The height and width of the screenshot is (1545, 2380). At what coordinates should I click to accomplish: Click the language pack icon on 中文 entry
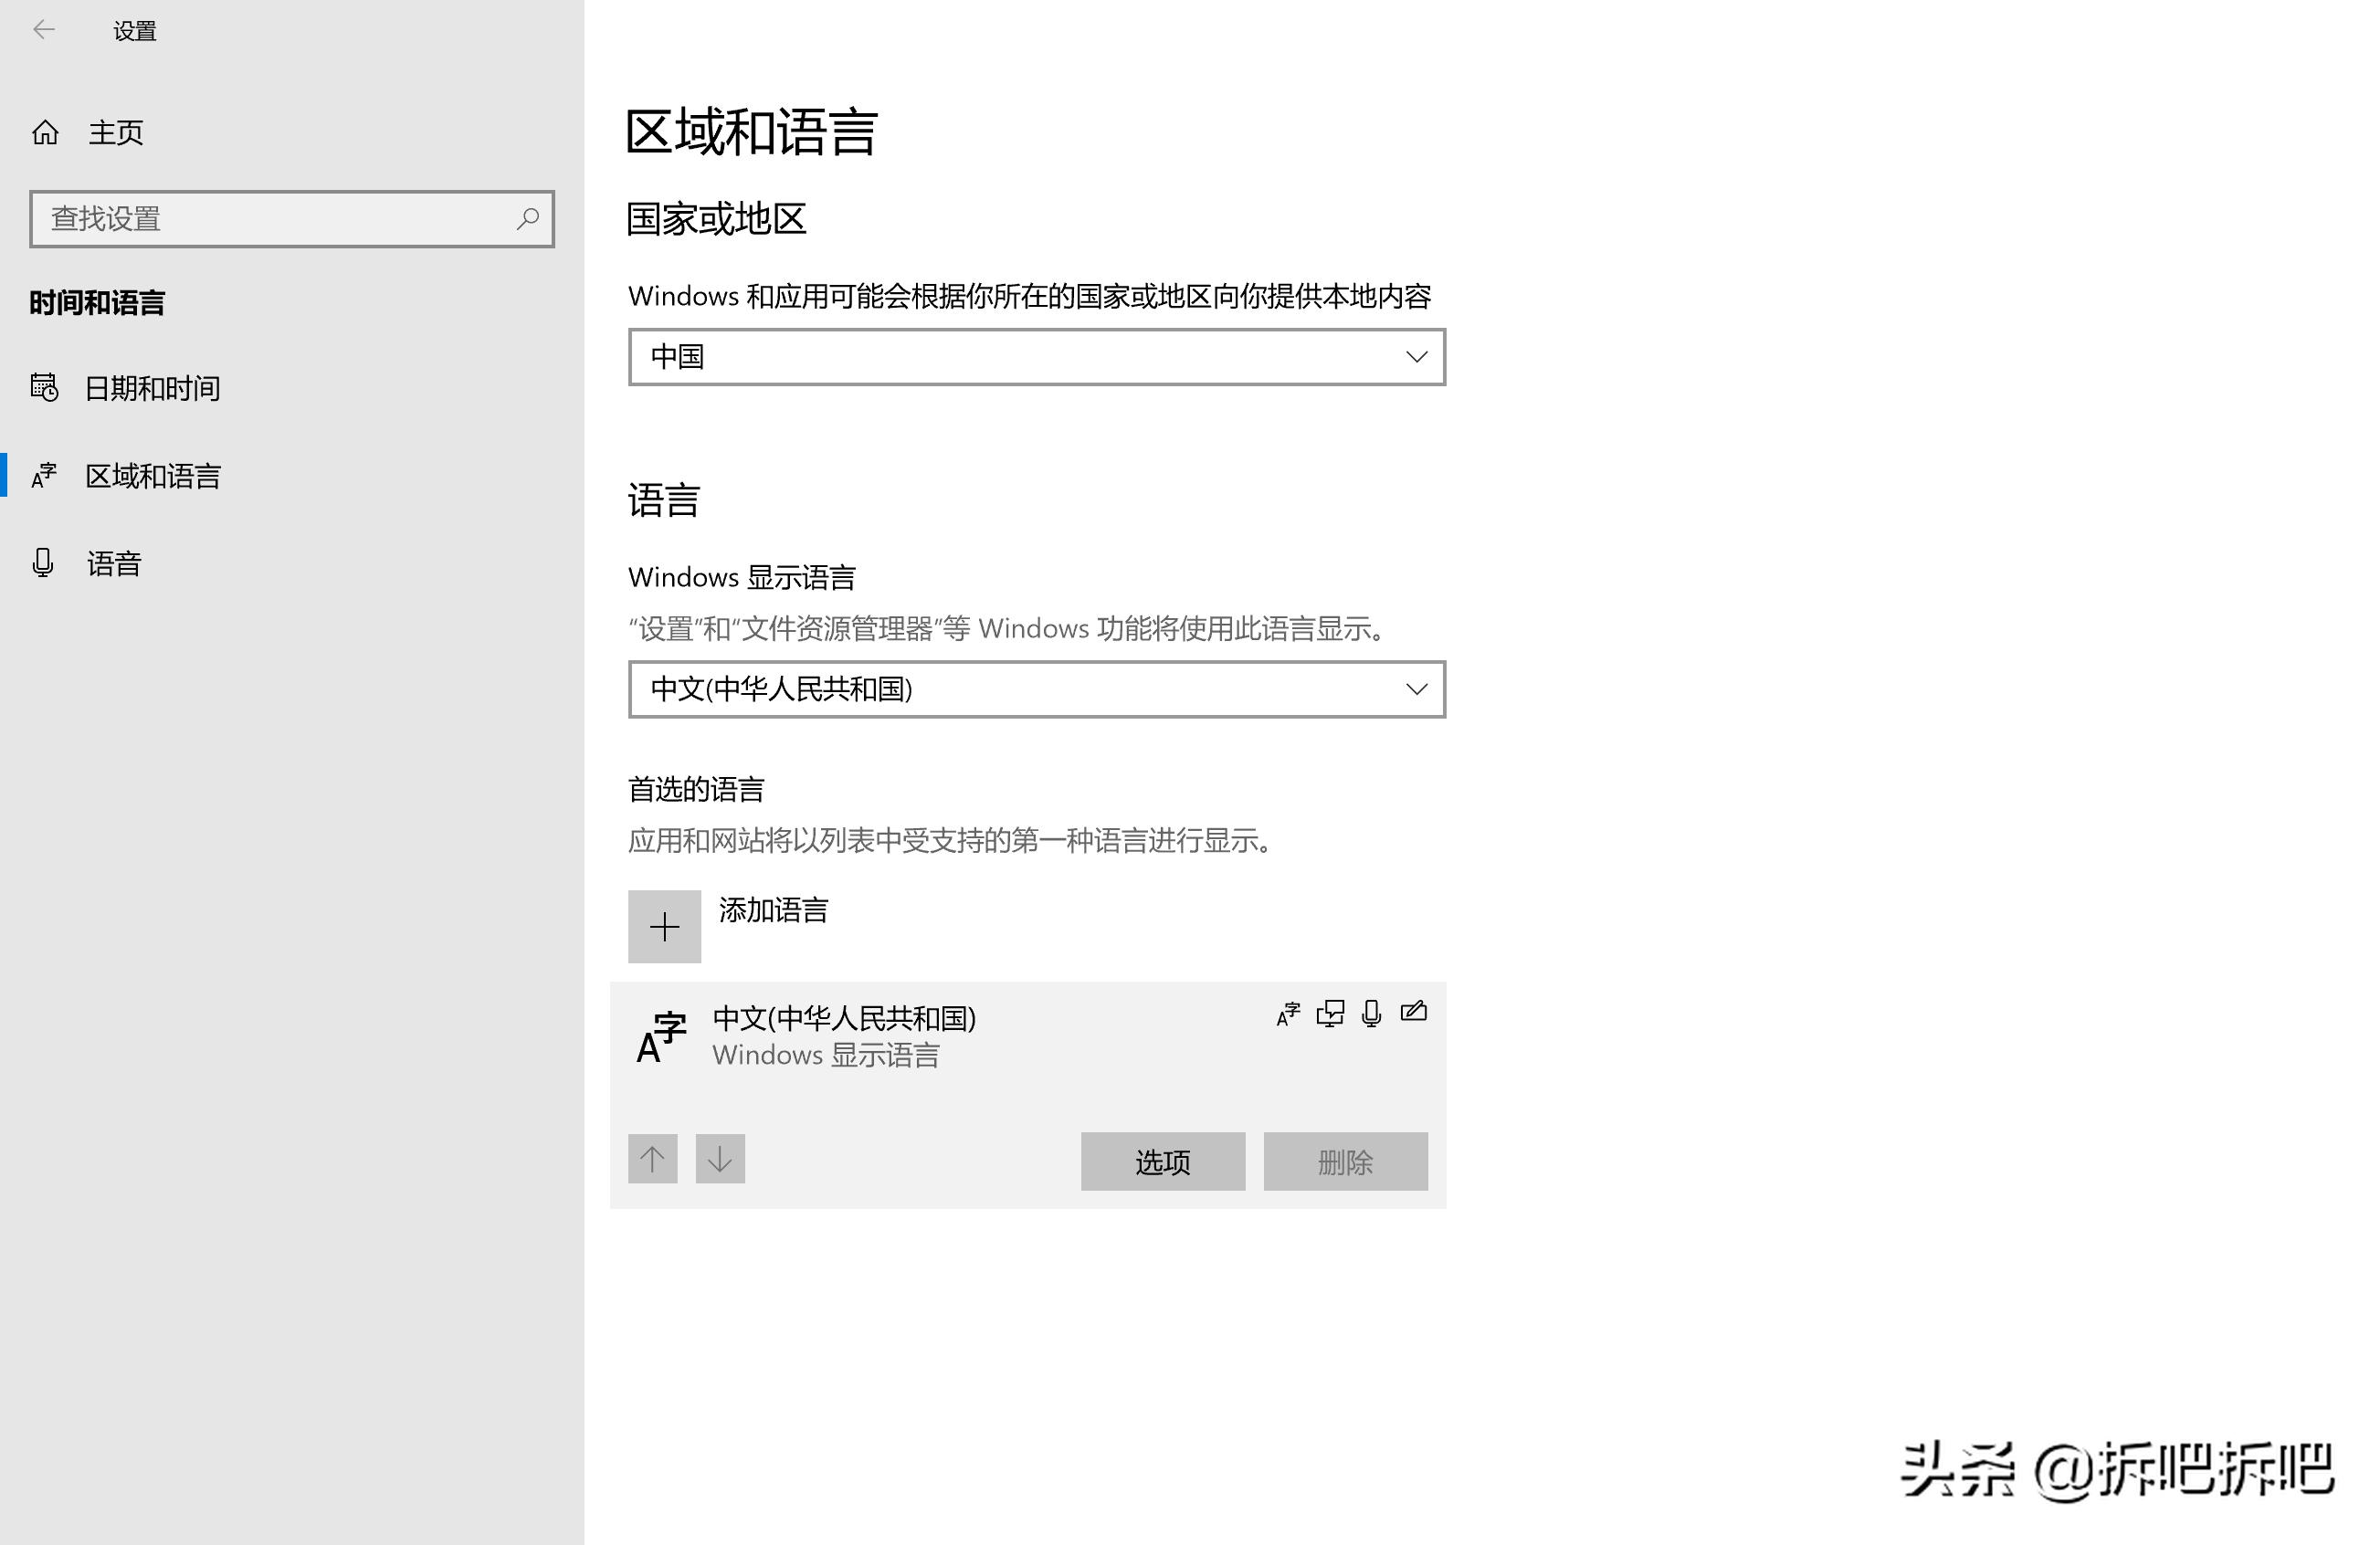click(1288, 1014)
